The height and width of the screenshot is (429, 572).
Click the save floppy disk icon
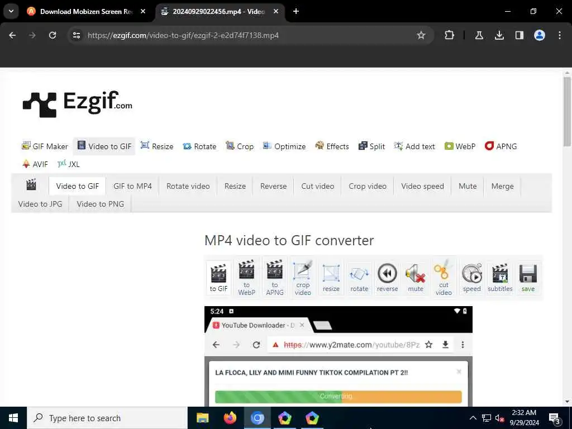tap(528, 278)
